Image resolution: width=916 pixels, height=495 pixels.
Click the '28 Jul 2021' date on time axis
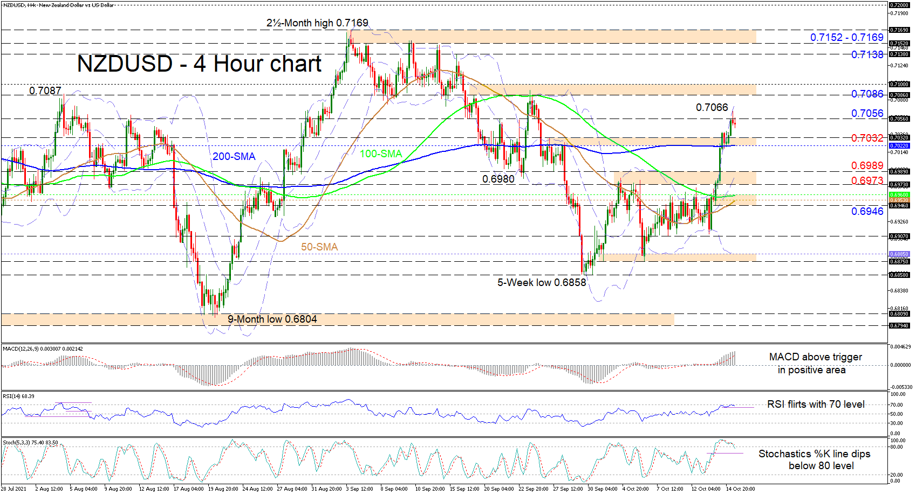click(13, 489)
